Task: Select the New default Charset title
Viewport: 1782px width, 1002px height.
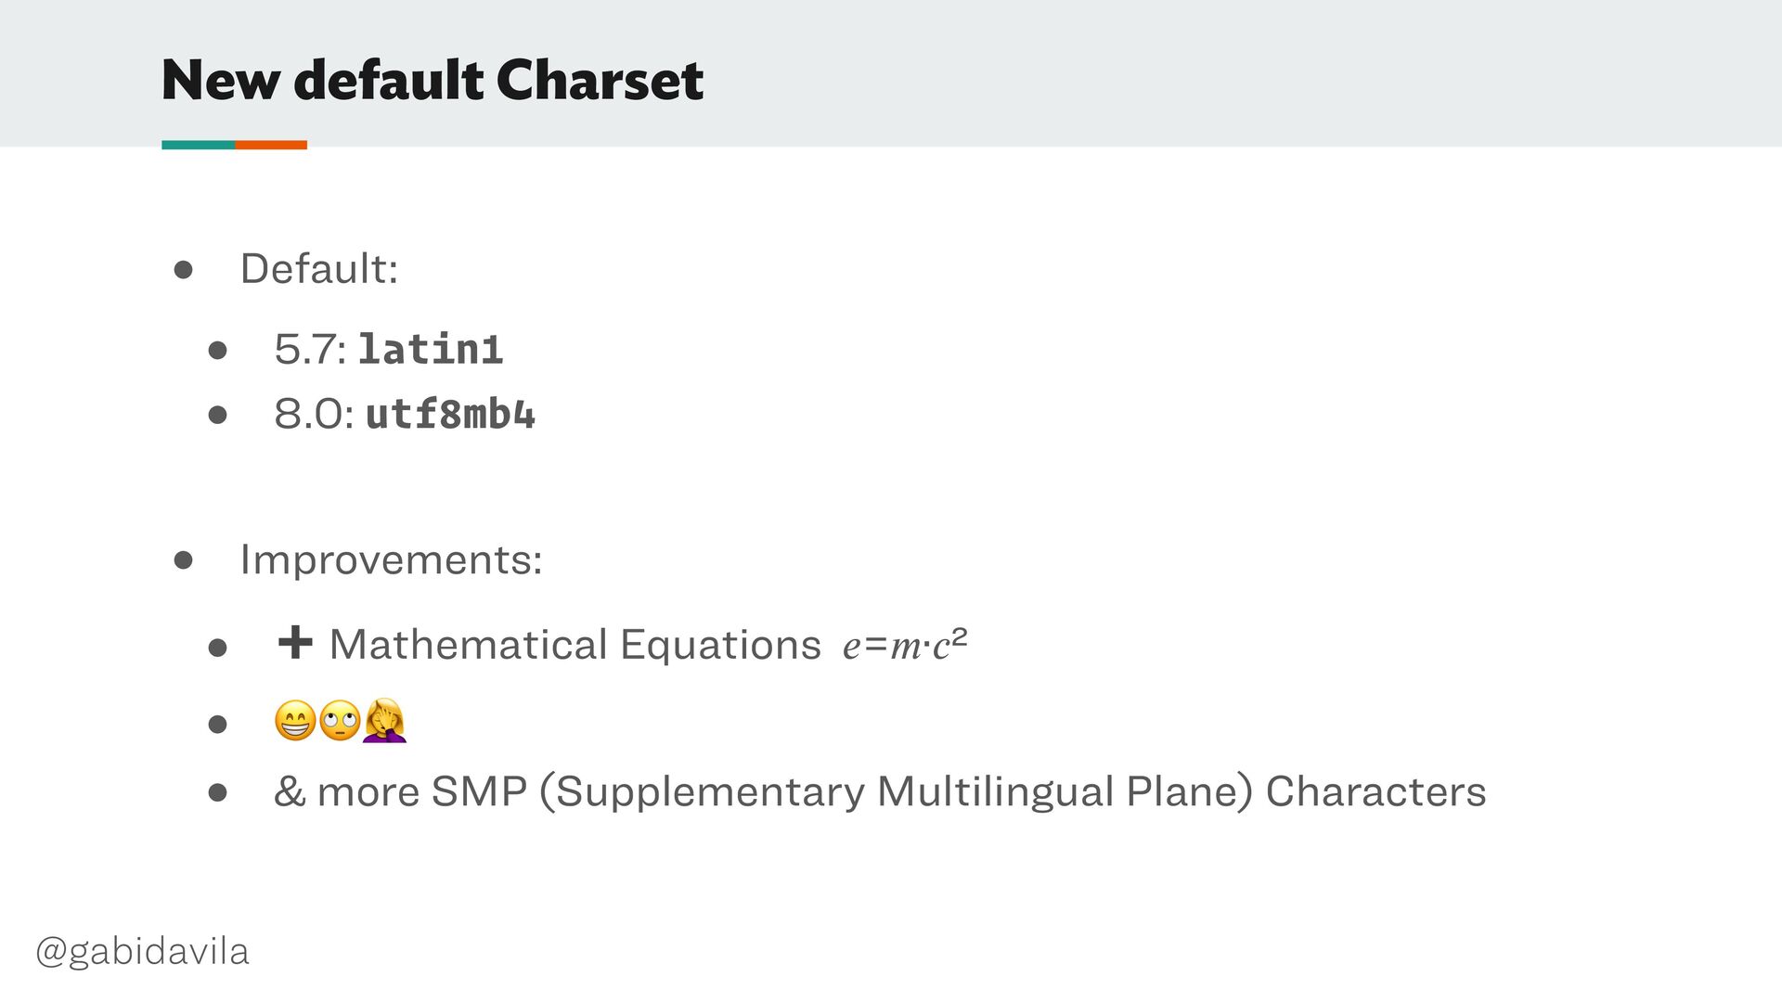Action: 433,80
